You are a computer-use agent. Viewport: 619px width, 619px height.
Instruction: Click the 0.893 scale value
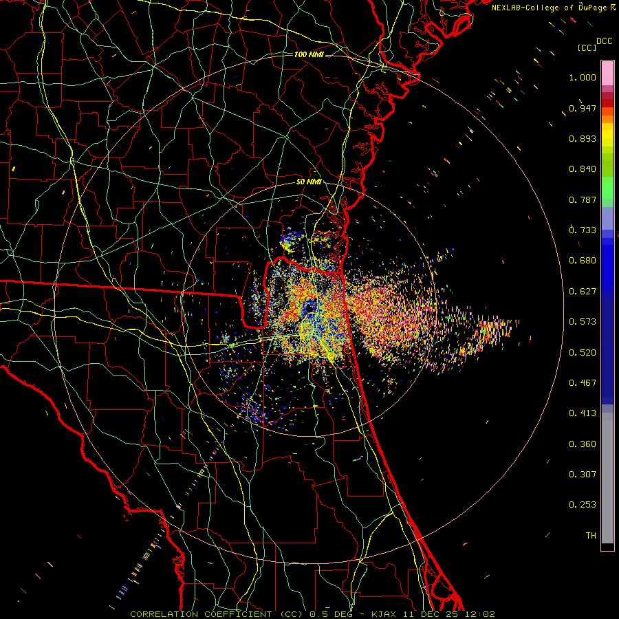click(583, 138)
